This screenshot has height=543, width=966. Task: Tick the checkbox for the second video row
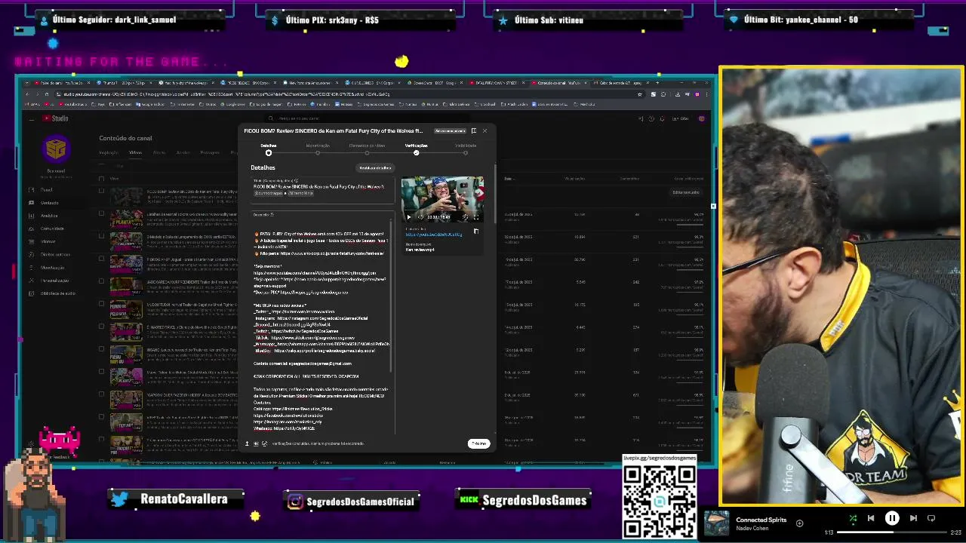click(101, 213)
